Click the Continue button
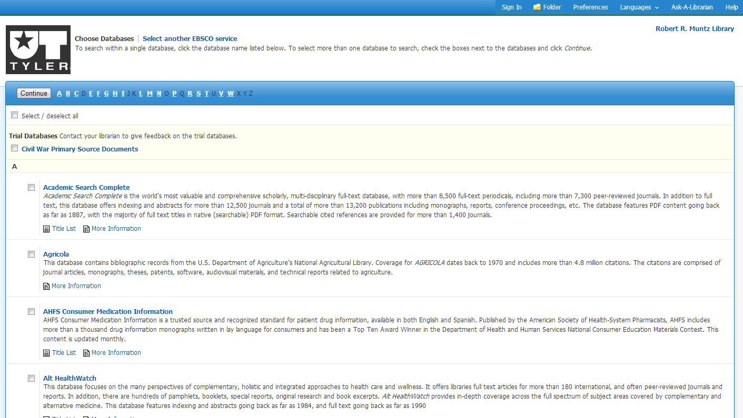The image size is (743, 418). point(34,93)
